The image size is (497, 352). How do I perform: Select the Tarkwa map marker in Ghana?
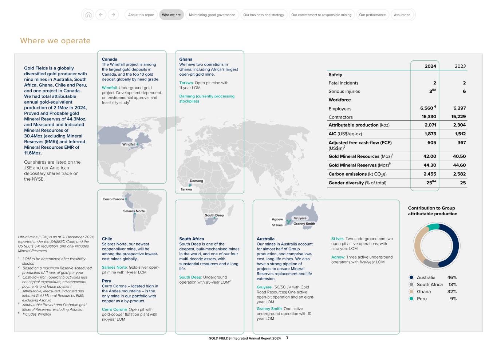point(190,185)
